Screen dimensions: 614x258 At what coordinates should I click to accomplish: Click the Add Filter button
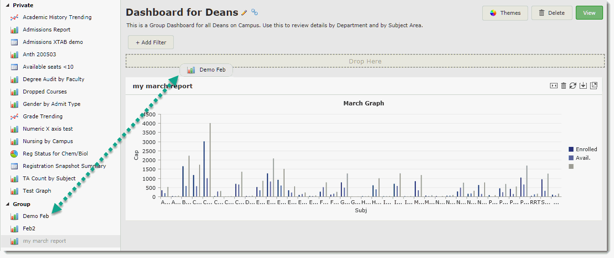151,42
